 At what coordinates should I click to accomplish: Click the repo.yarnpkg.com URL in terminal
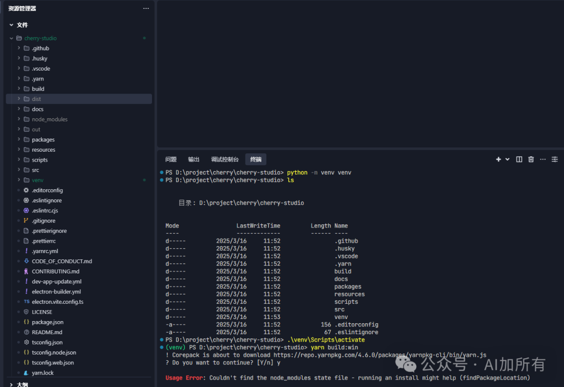pyautogui.click(x=380, y=355)
